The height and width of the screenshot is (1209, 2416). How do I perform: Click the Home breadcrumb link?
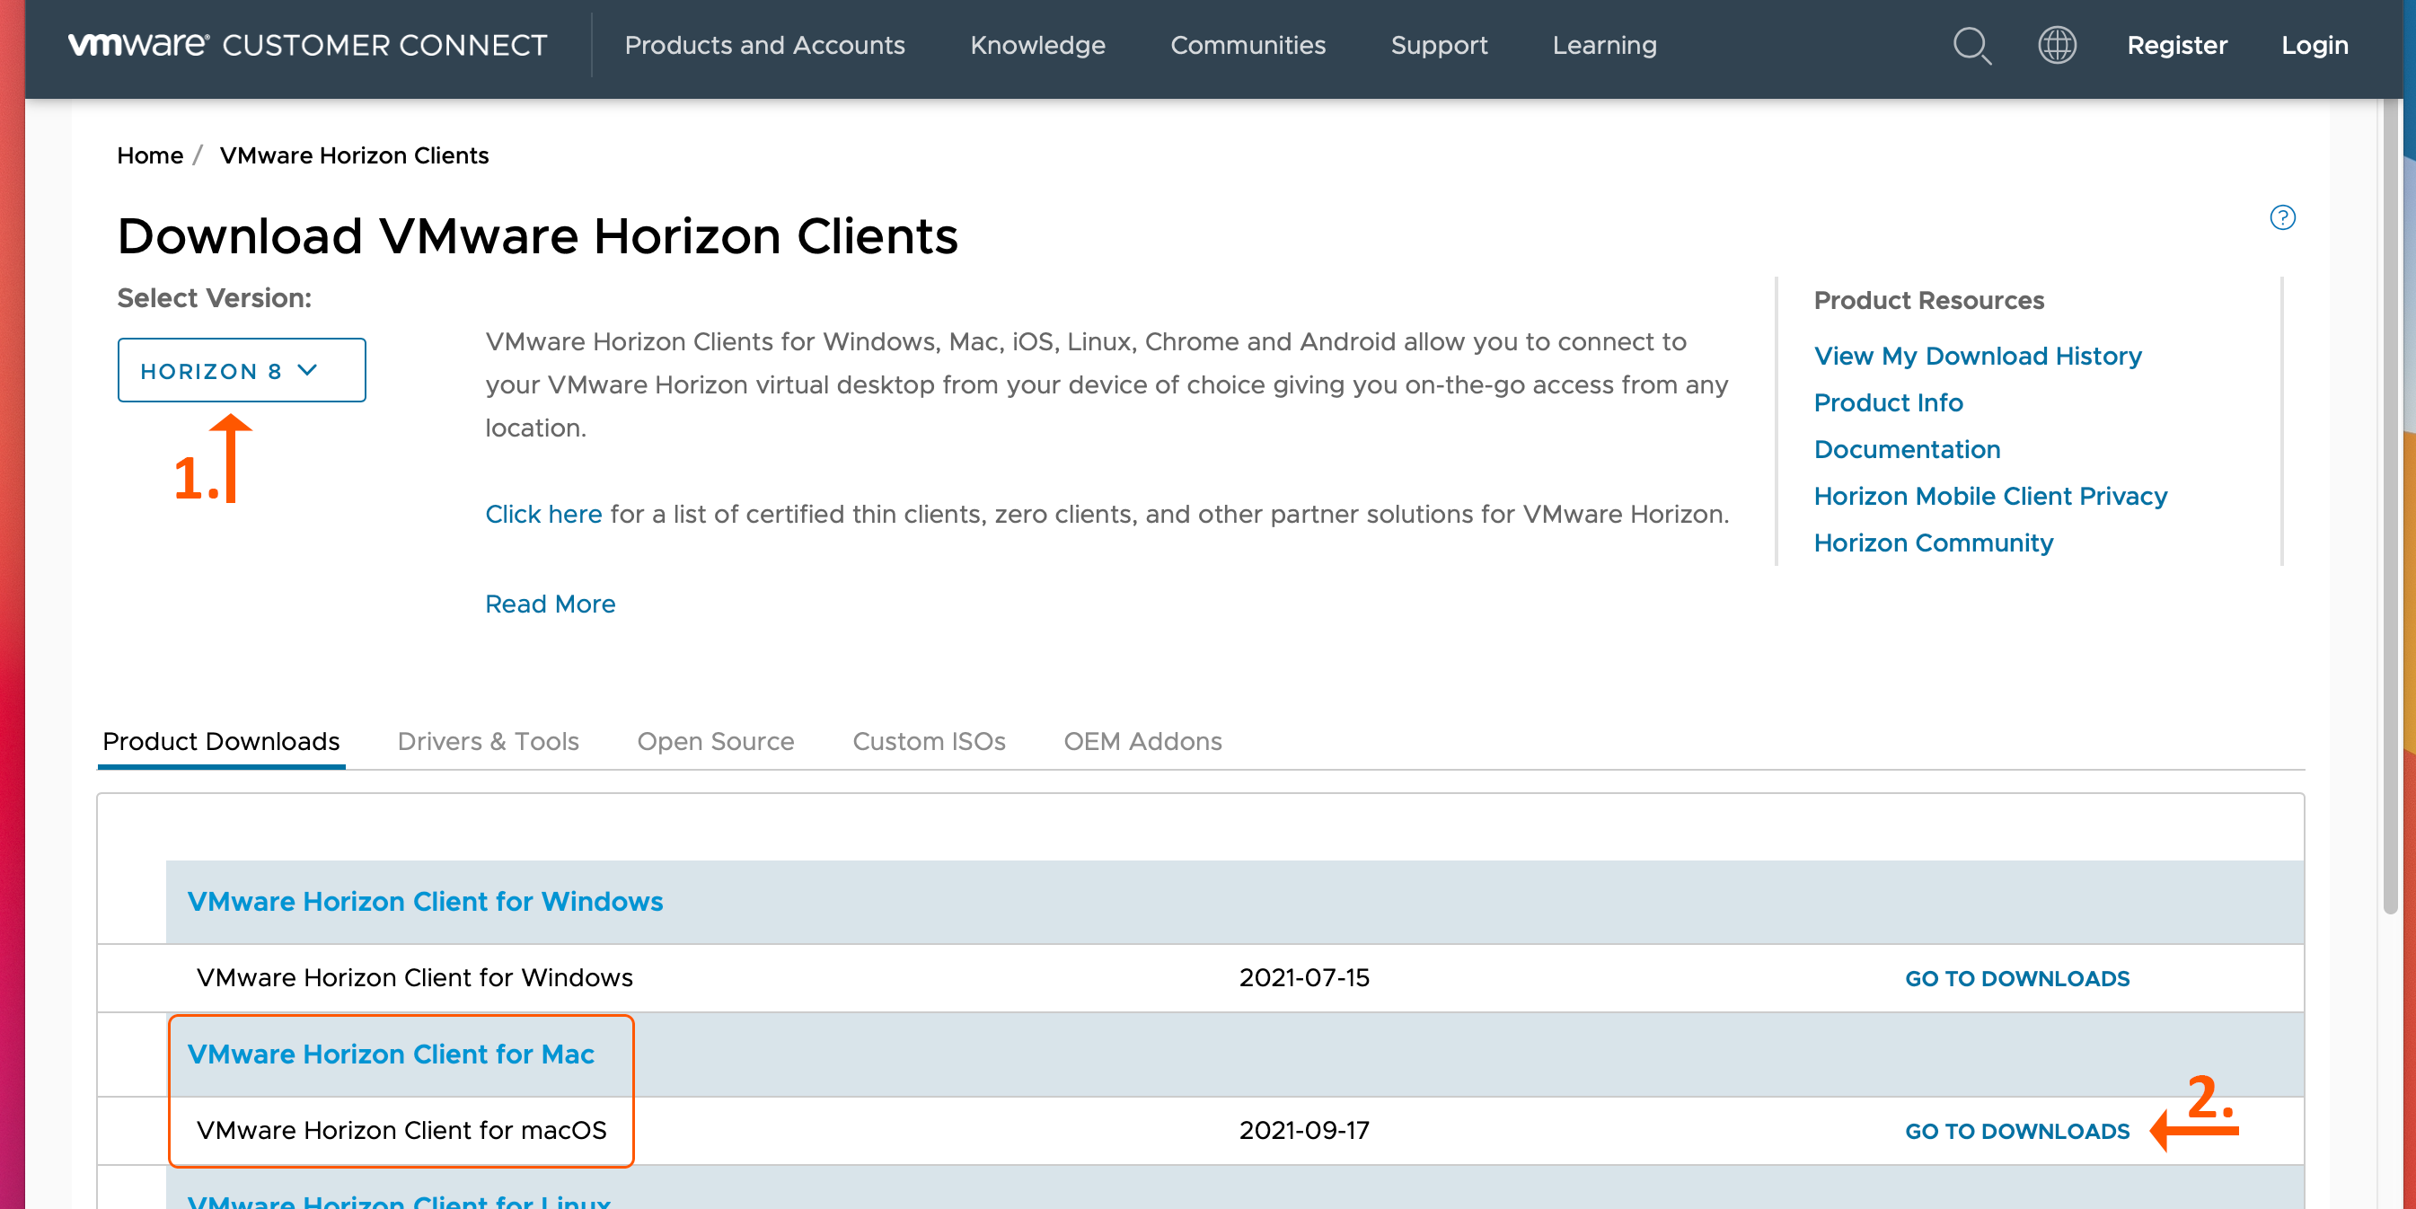[149, 154]
